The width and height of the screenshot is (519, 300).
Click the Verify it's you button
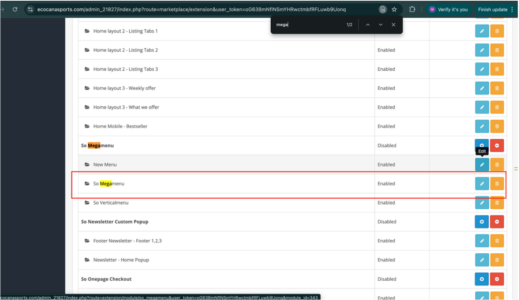click(x=448, y=9)
